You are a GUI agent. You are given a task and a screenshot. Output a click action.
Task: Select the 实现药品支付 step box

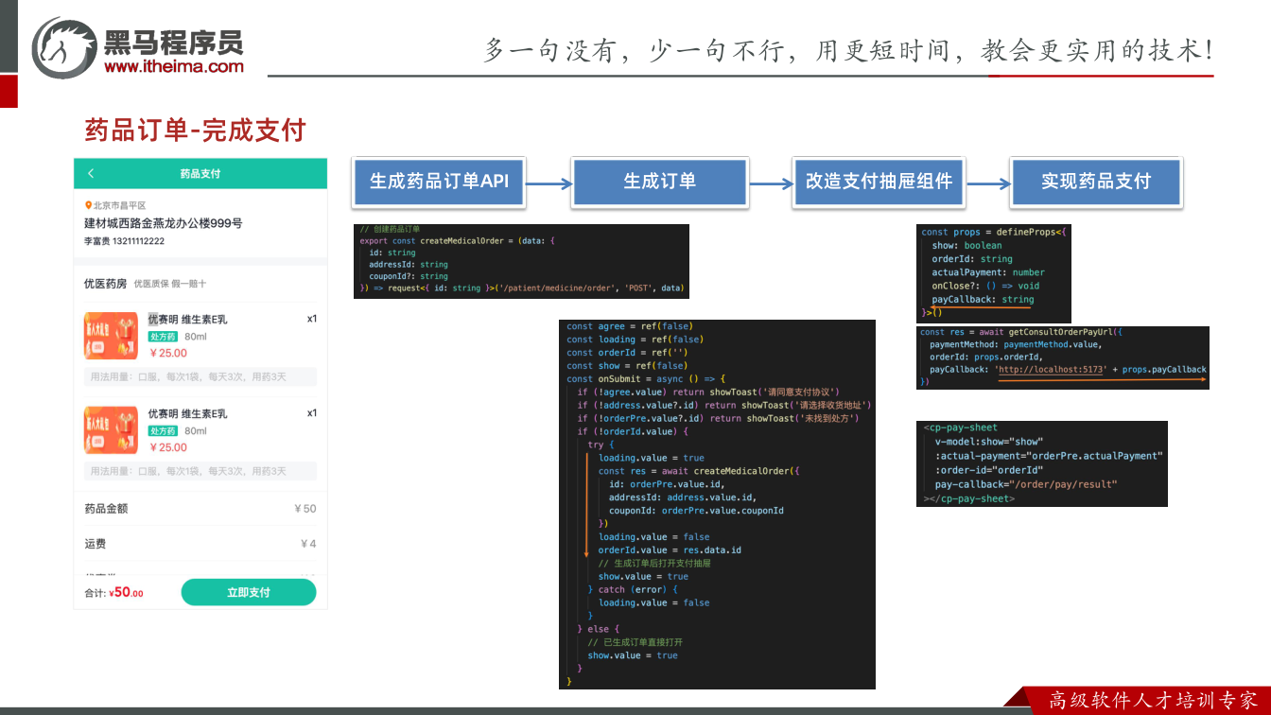point(1096,181)
